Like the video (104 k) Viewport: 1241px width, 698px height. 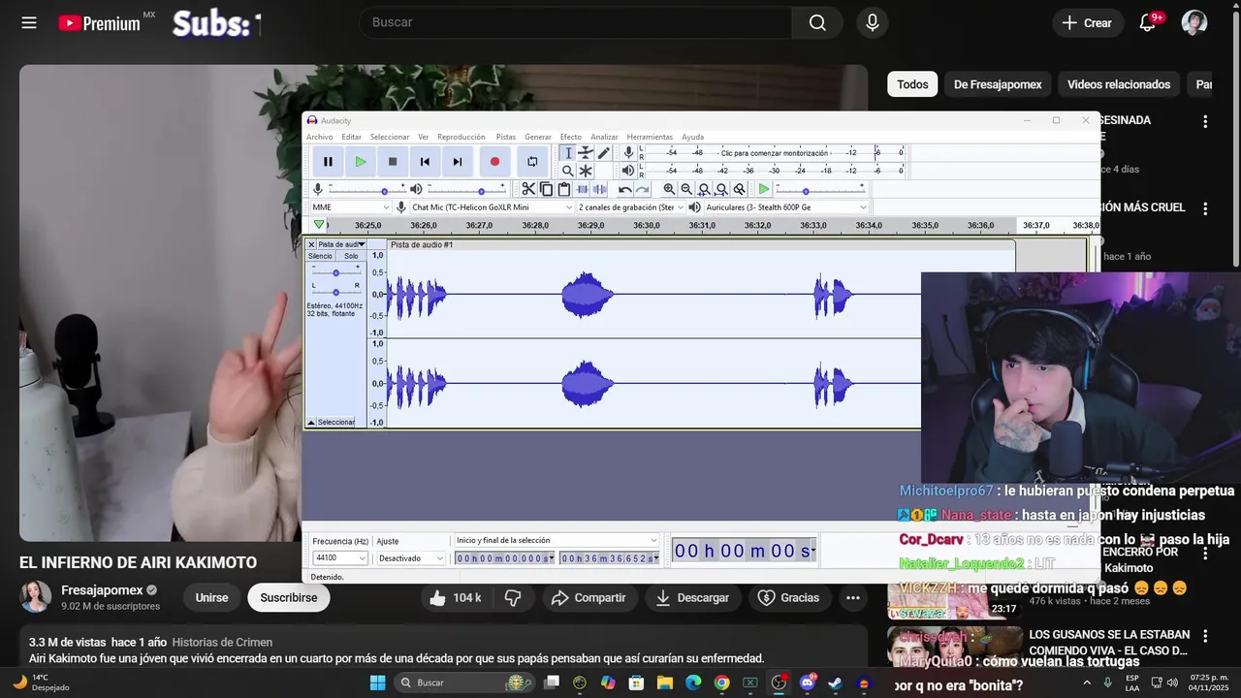455,598
